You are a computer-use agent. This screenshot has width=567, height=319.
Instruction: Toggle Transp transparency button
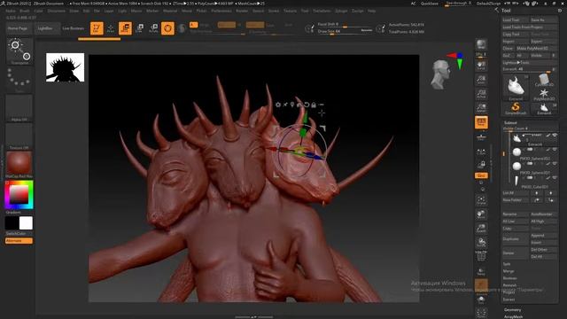481,271
